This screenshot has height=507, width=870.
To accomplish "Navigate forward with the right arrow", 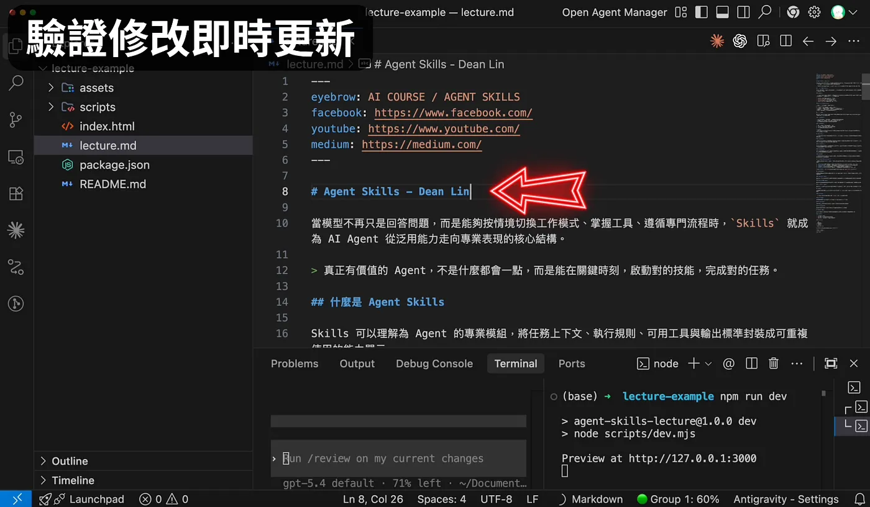I will tap(831, 41).
